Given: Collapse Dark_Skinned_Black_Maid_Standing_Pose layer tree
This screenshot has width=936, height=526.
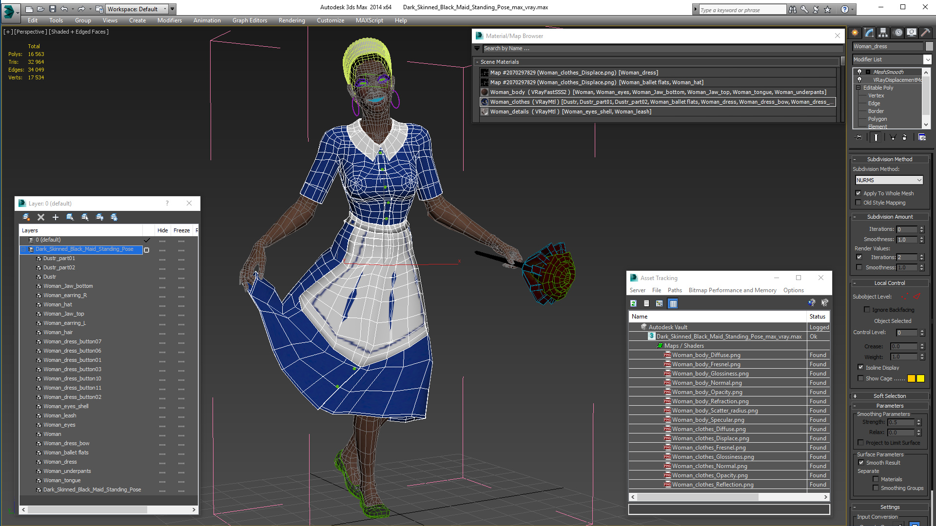Looking at the screenshot, I should [23, 249].
